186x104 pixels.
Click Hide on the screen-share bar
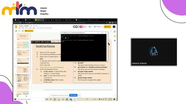[79, 95]
